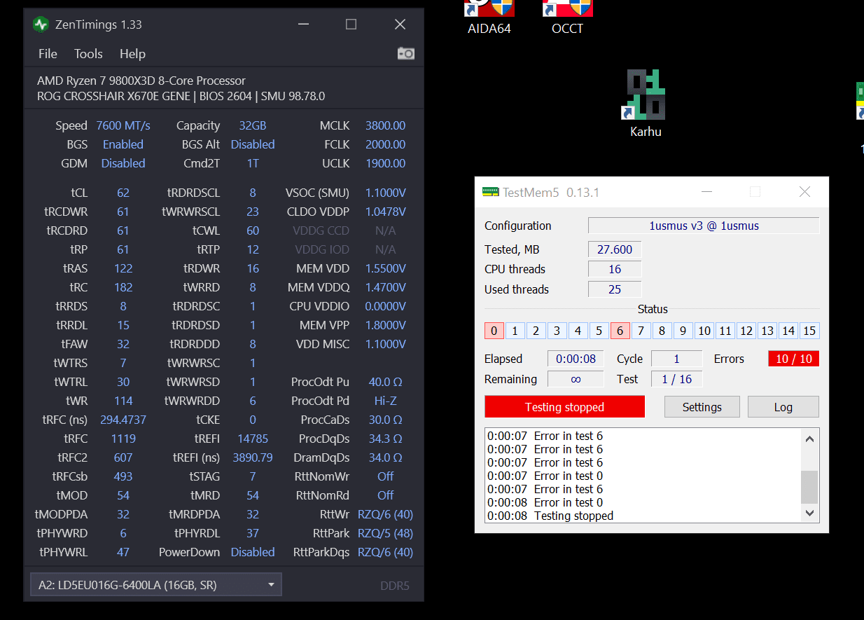The image size is (864, 620).
Task: Click the tWR value 114
Action: tap(123, 401)
